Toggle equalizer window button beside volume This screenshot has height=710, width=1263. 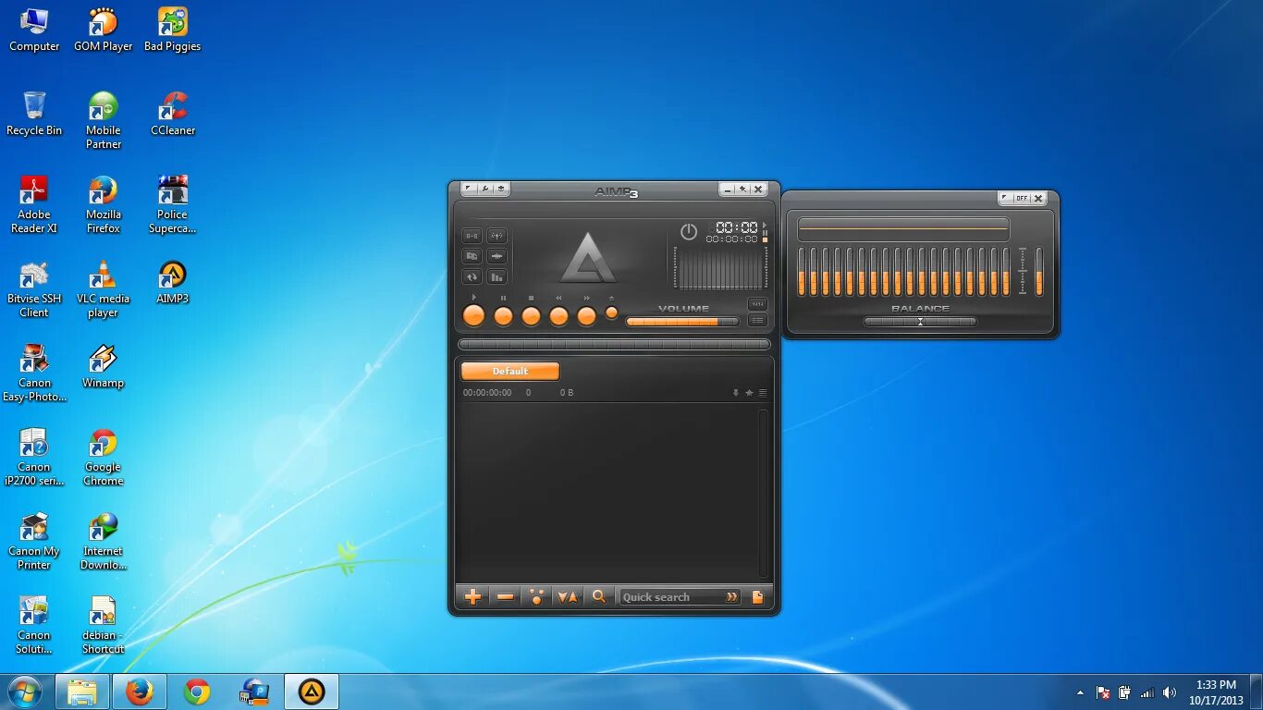click(x=757, y=304)
